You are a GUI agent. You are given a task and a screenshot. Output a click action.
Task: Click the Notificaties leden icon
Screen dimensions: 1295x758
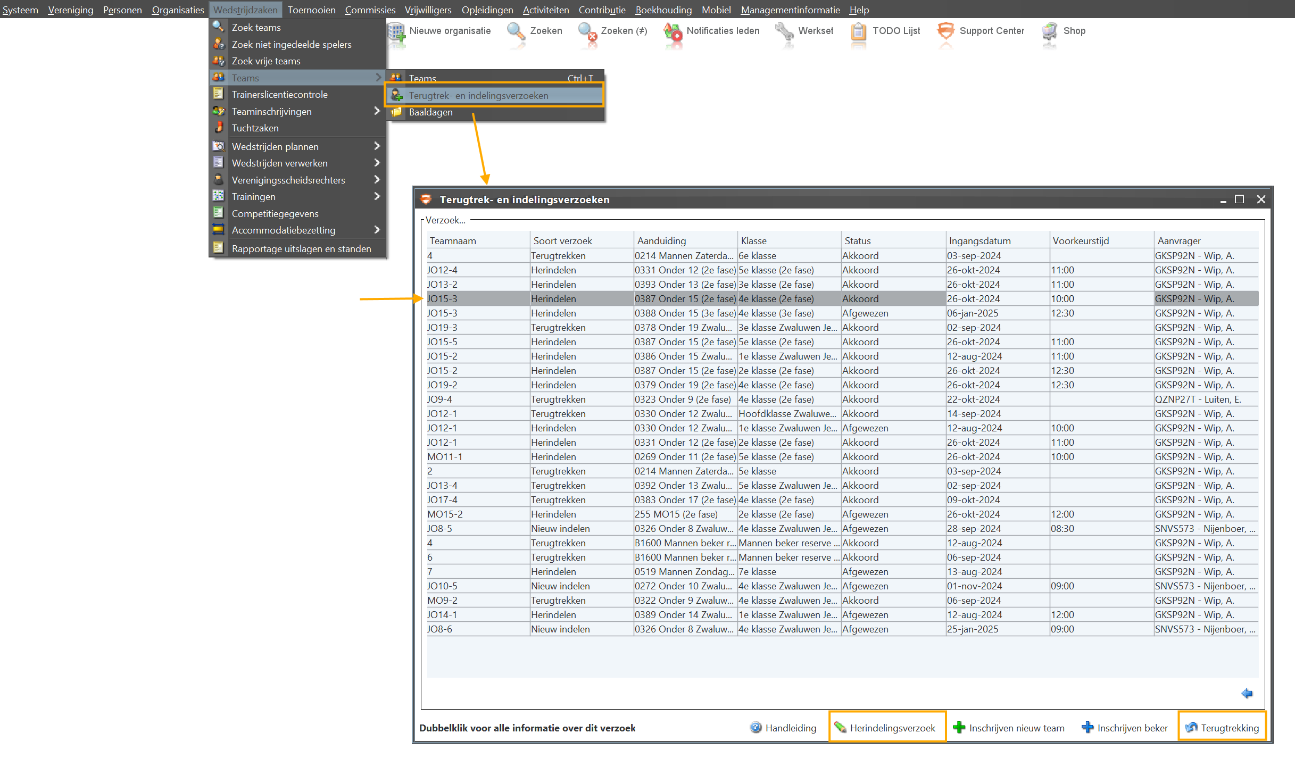673,31
